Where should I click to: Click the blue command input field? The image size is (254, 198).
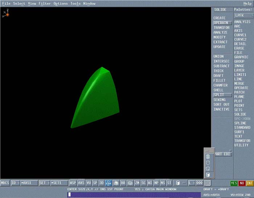coord(134,195)
